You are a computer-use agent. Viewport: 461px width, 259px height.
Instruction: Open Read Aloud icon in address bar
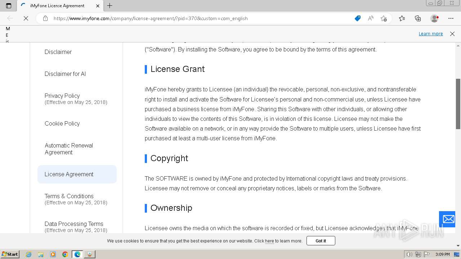(371, 18)
